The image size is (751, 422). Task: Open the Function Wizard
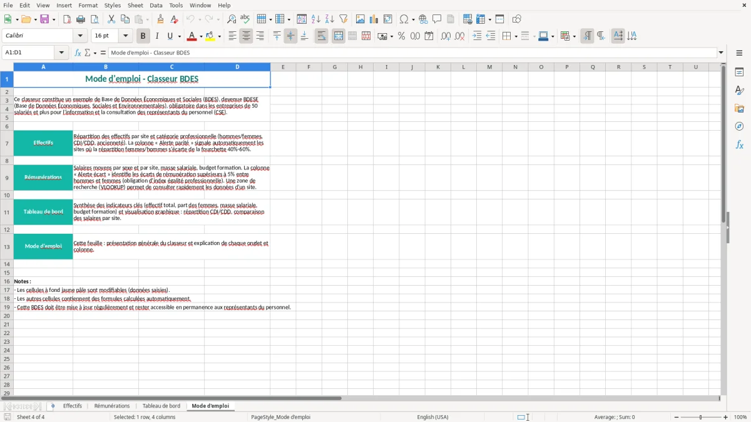coord(78,53)
